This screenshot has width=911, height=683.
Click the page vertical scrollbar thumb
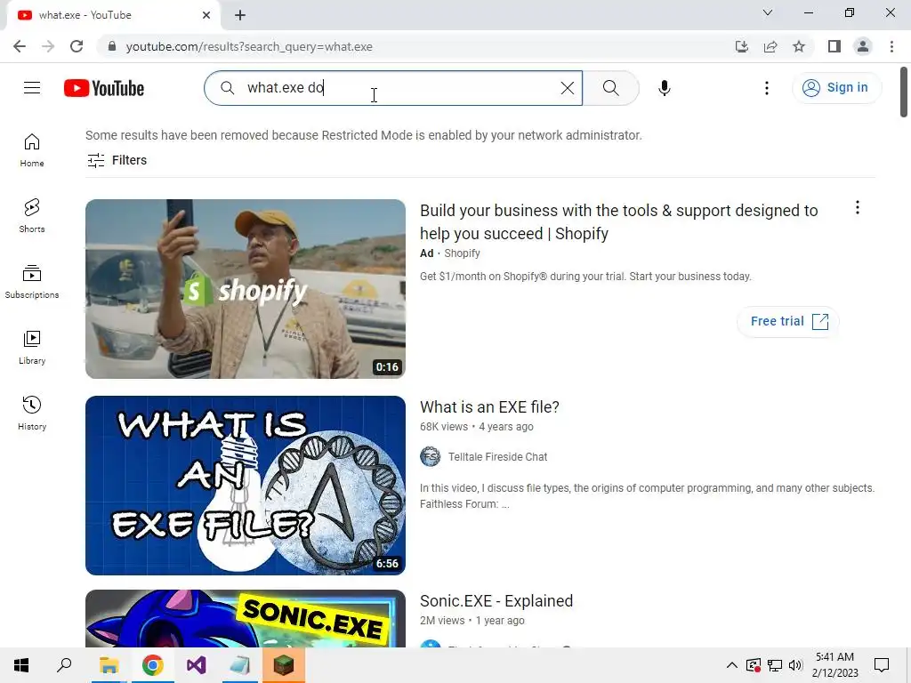click(x=904, y=92)
